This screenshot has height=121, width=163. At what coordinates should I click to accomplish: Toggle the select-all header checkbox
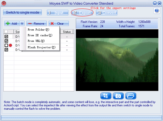(6, 31)
